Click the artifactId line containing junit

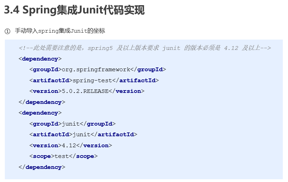pos(83,135)
